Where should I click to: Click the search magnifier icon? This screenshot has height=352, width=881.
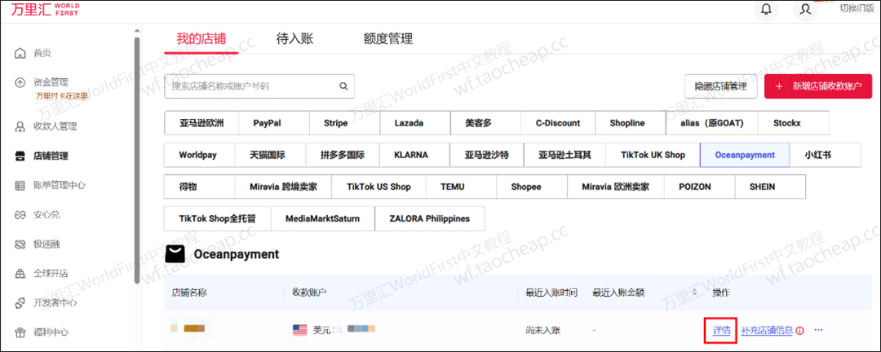click(x=343, y=86)
